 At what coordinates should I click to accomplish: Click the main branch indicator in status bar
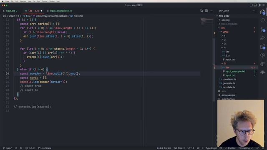point(8,148)
